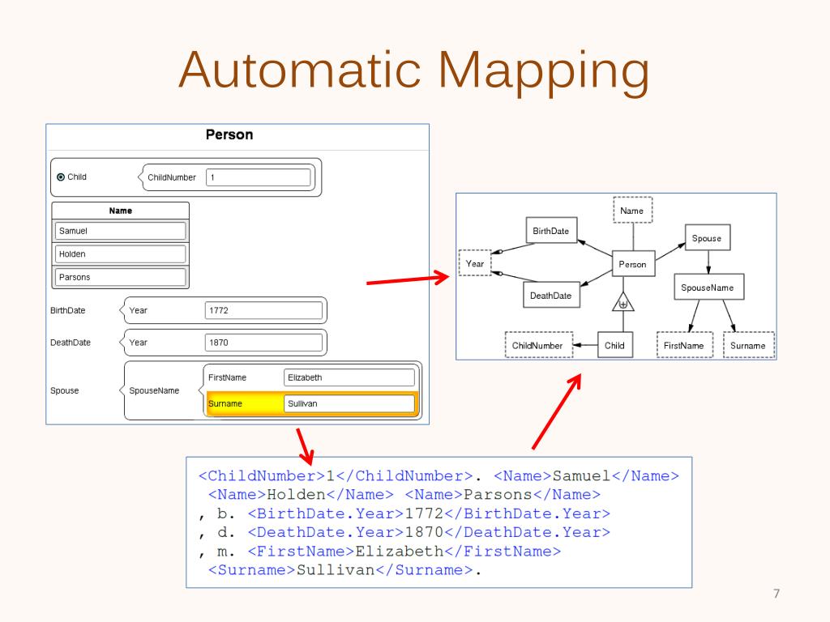Viewport: 830px width, 622px height.
Task: Click the Person form title
Action: (229, 135)
